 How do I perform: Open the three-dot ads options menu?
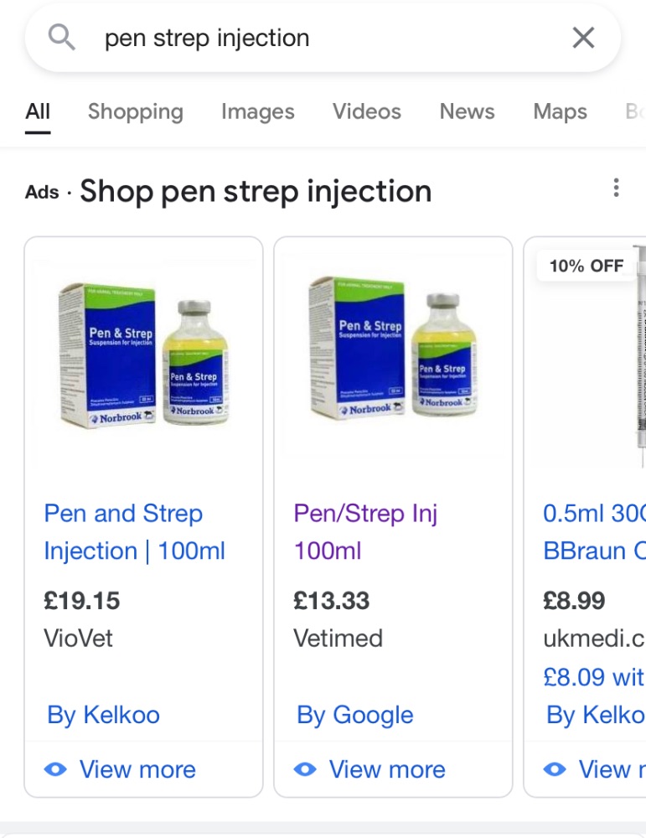(616, 188)
